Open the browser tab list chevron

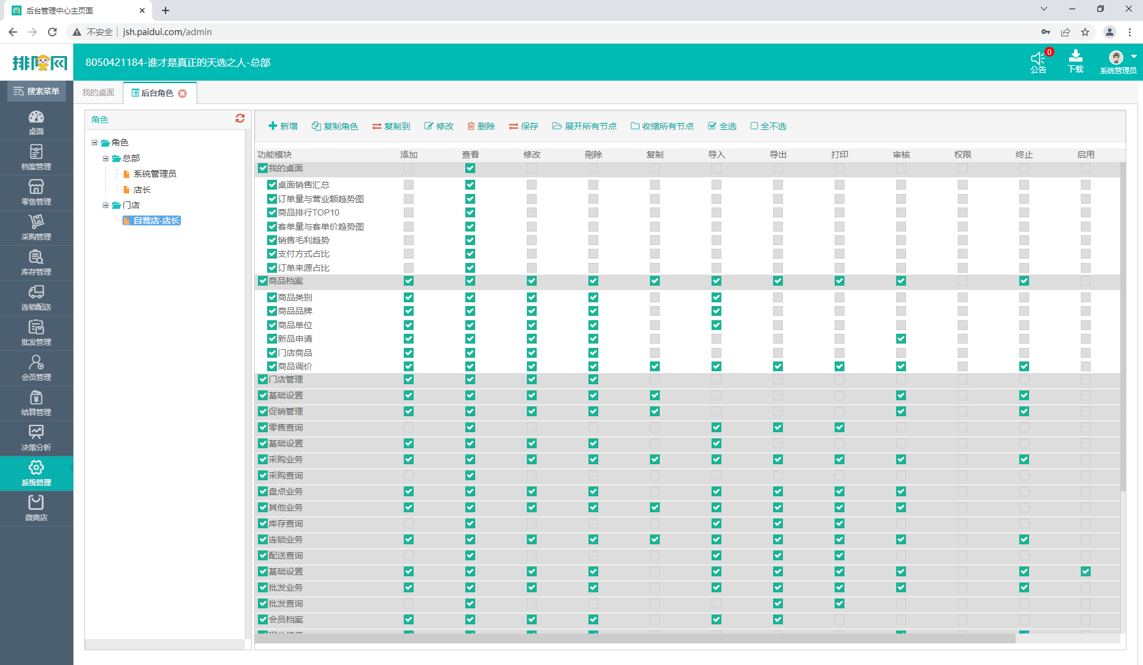tap(1044, 9)
